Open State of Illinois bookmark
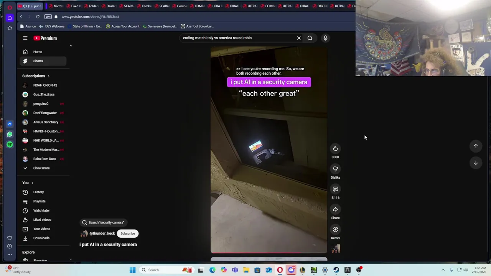The image size is (491, 276). pyautogui.click(x=84, y=26)
